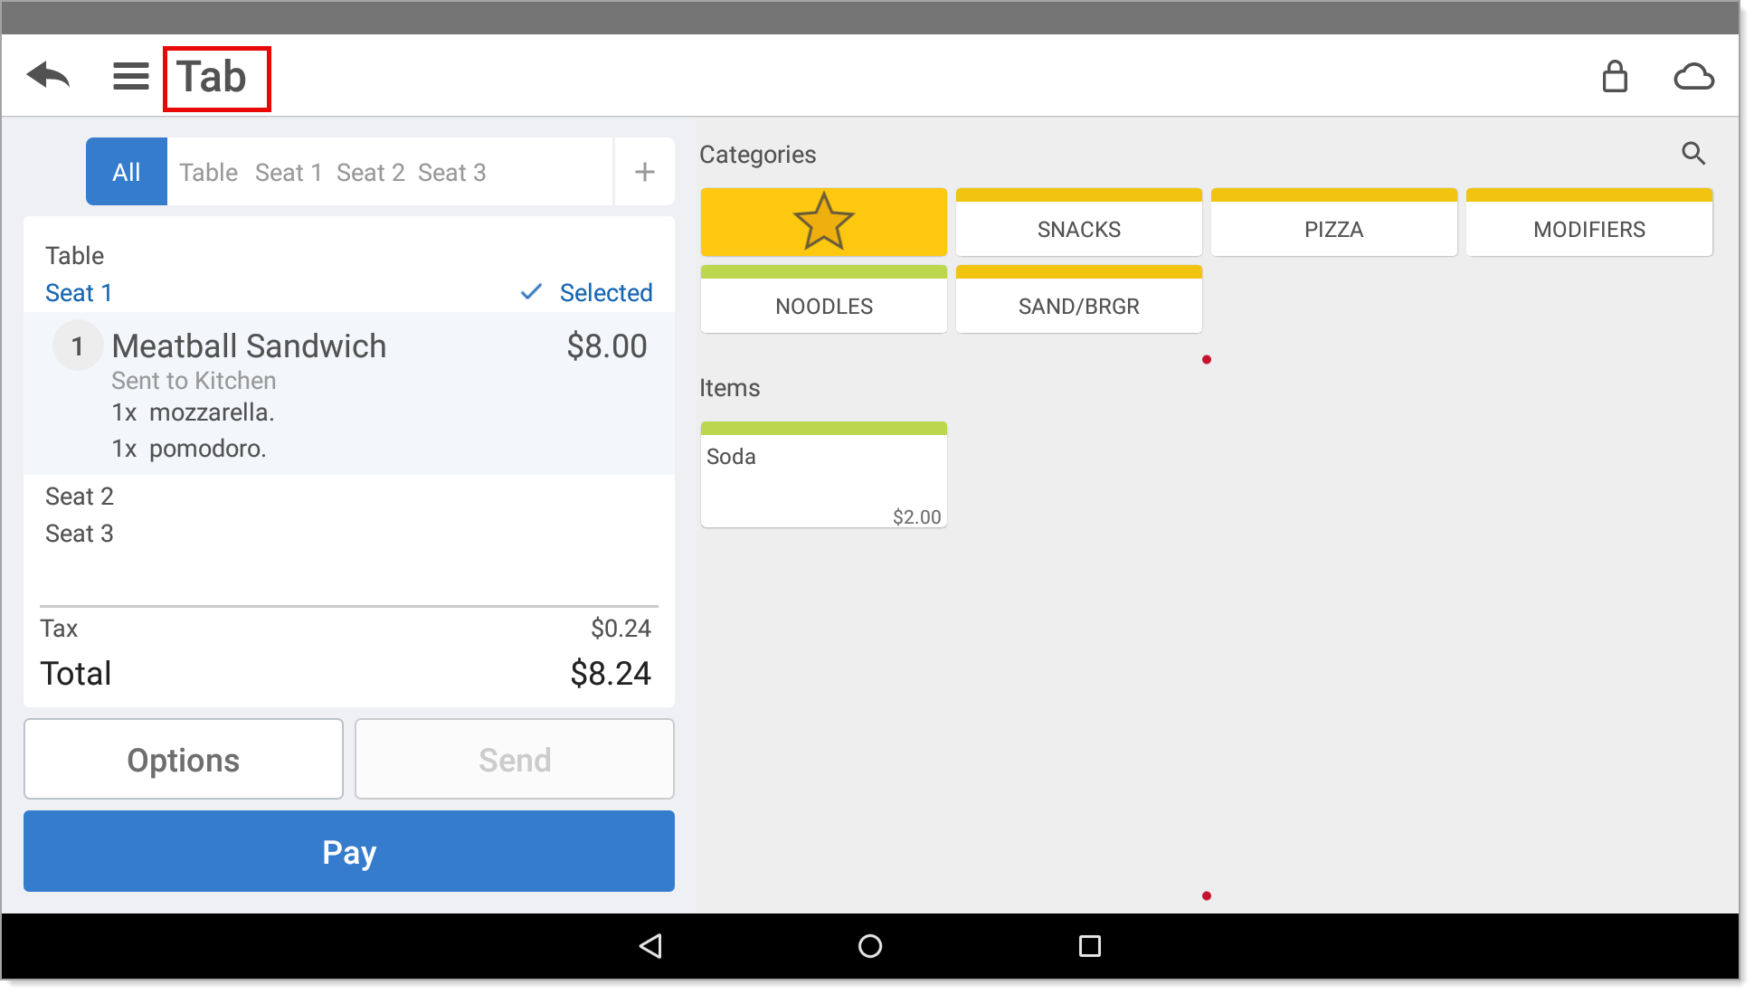Click the Total amount $8.24
The height and width of the screenshot is (994, 1754).
(611, 674)
